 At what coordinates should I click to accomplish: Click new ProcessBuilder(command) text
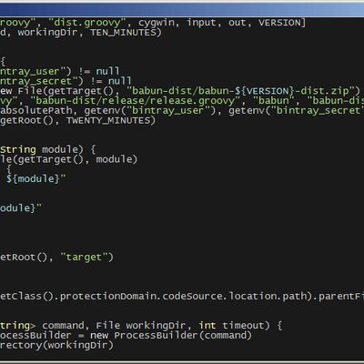point(171,336)
